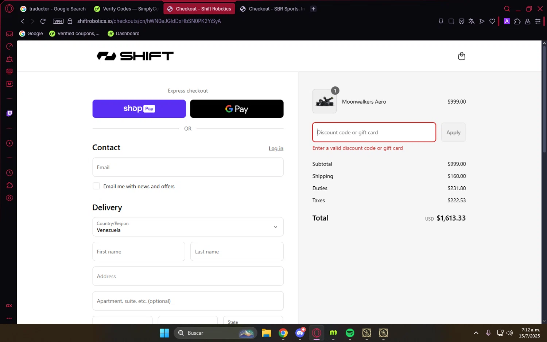Click the address bar URL
The image size is (547, 342).
pyautogui.click(x=149, y=21)
